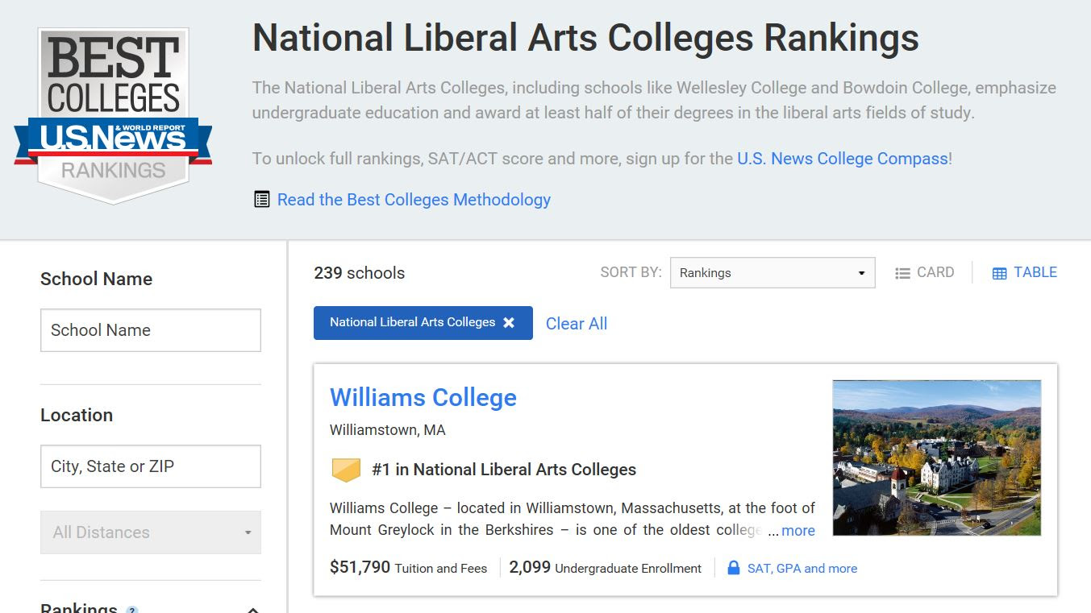Viewport: 1091px width, 613px height.
Task: Switch to CARD view
Action: pos(935,272)
